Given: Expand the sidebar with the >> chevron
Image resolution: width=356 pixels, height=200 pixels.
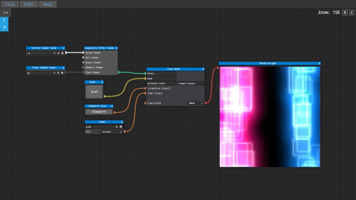Looking at the screenshot, I should pos(5,12).
